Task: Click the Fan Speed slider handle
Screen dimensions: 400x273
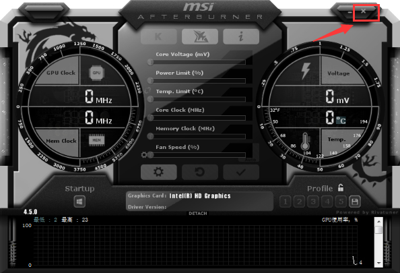Action: [151, 155]
